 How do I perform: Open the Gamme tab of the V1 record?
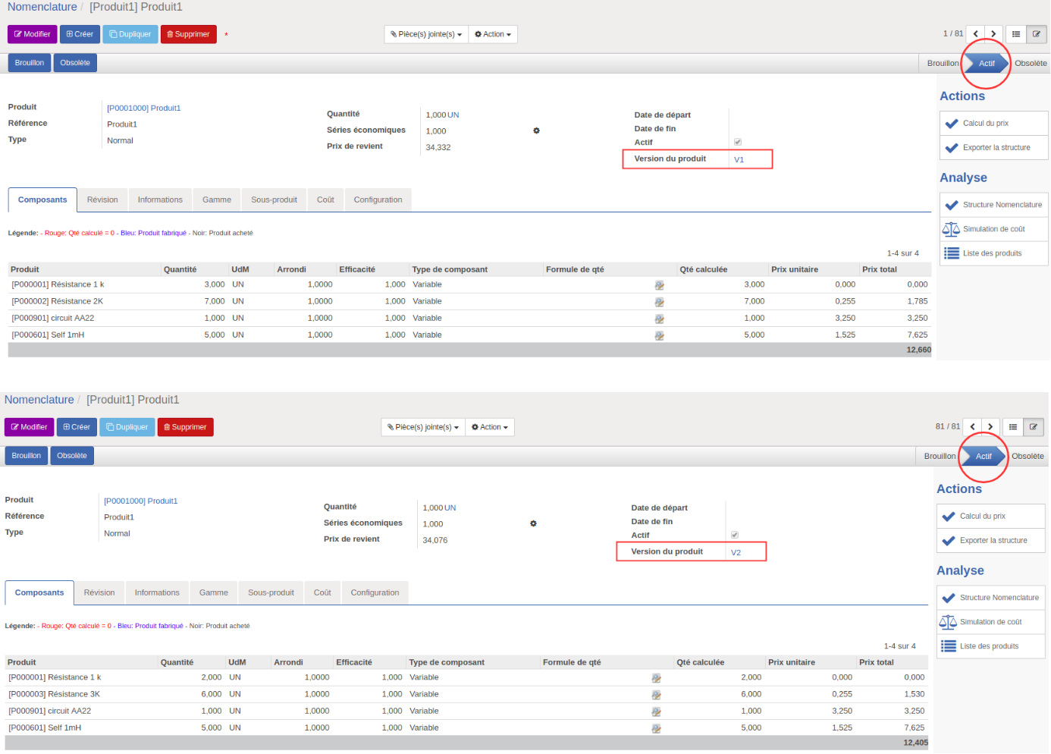tap(217, 199)
